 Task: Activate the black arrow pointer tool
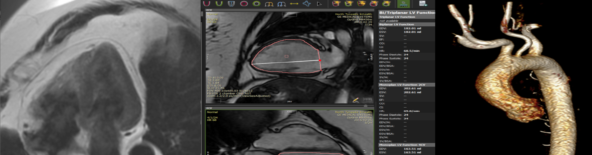click(319, 4)
